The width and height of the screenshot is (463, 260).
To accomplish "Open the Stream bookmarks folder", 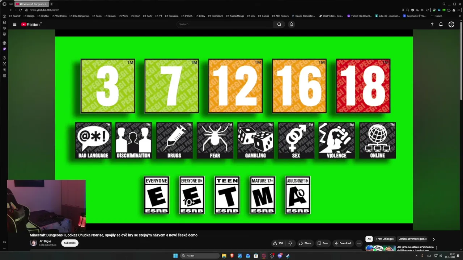I will pyautogui.click(x=110, y=16).
